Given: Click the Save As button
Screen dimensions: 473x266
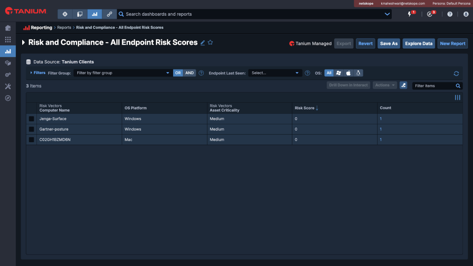Looking at the screenshot, I should point(388,43).
